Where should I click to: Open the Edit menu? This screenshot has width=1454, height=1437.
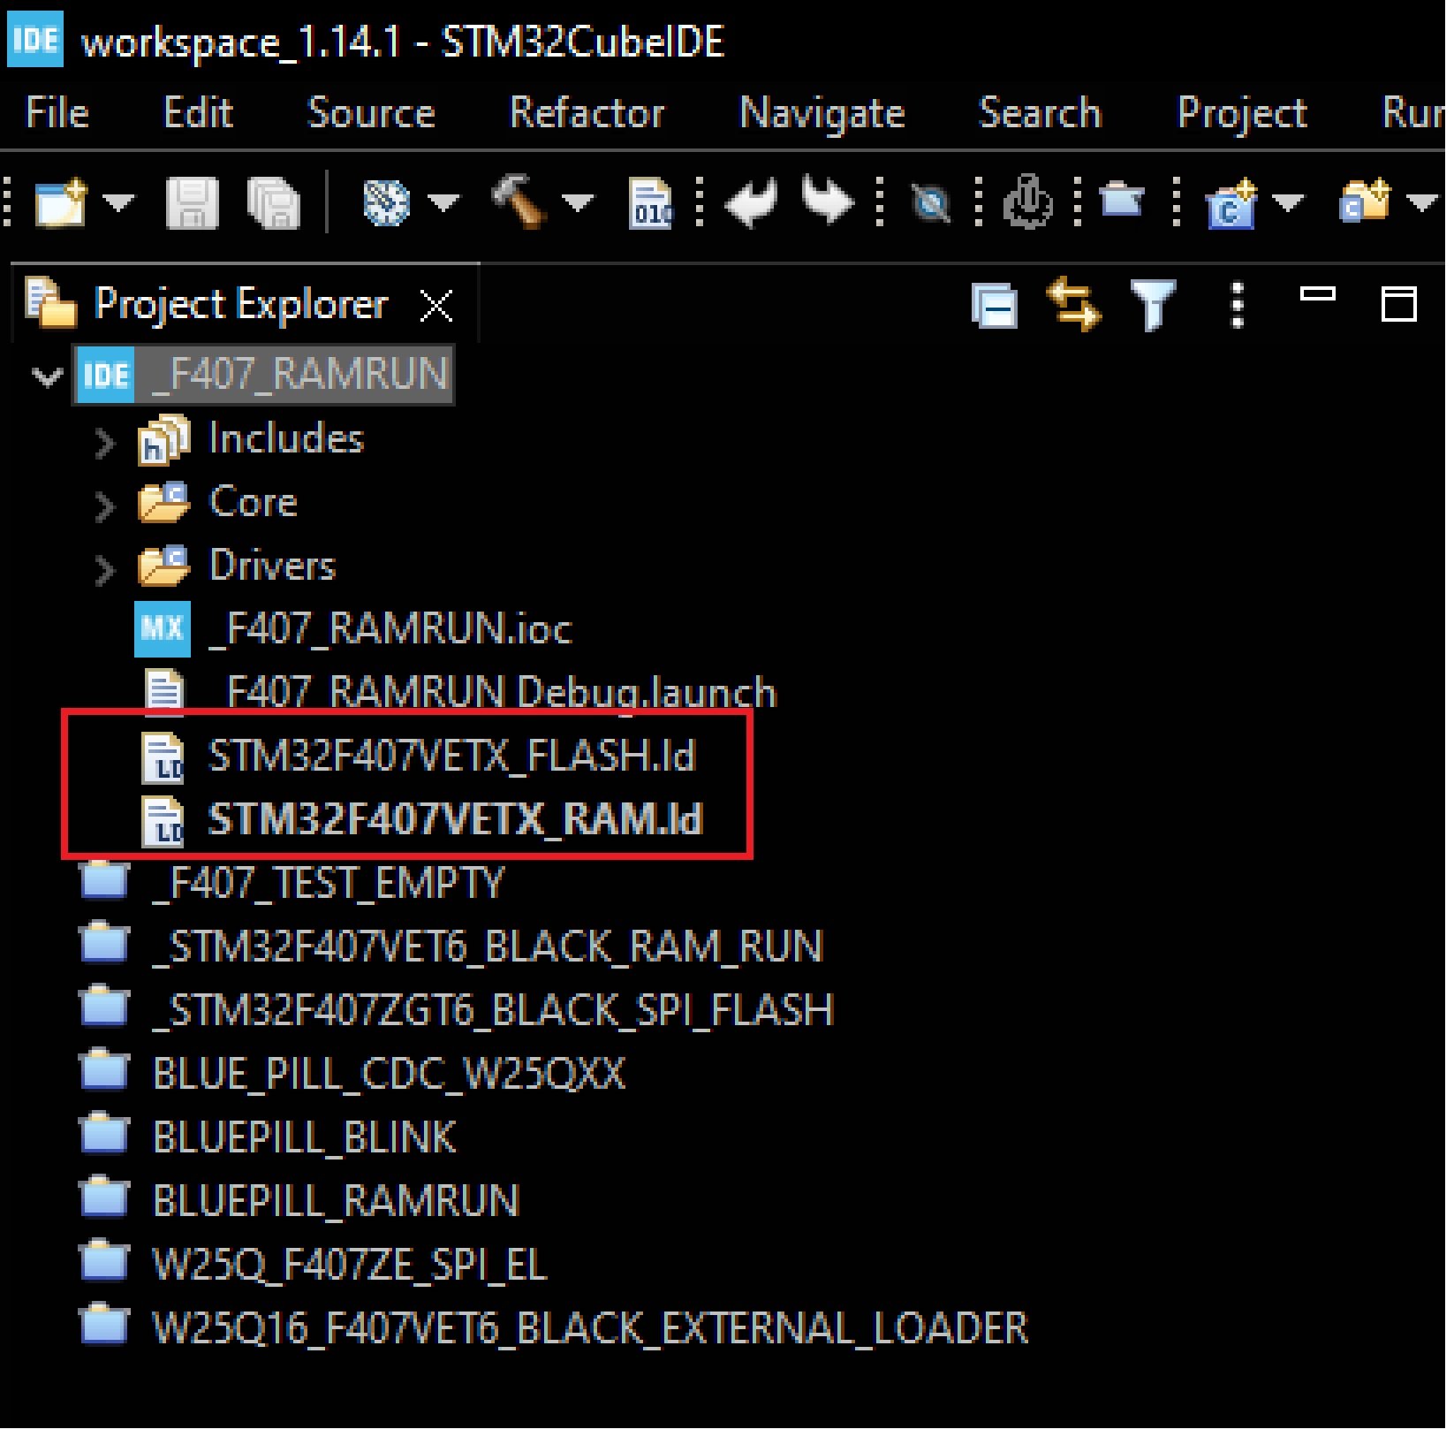pyautogui.click(x=198, y=113)
